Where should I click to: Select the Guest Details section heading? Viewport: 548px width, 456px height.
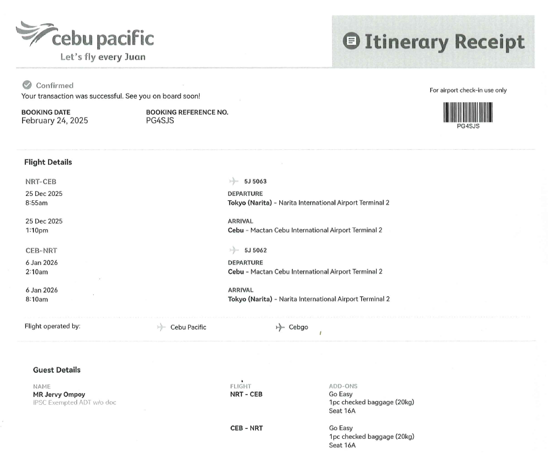click(56, 370)
